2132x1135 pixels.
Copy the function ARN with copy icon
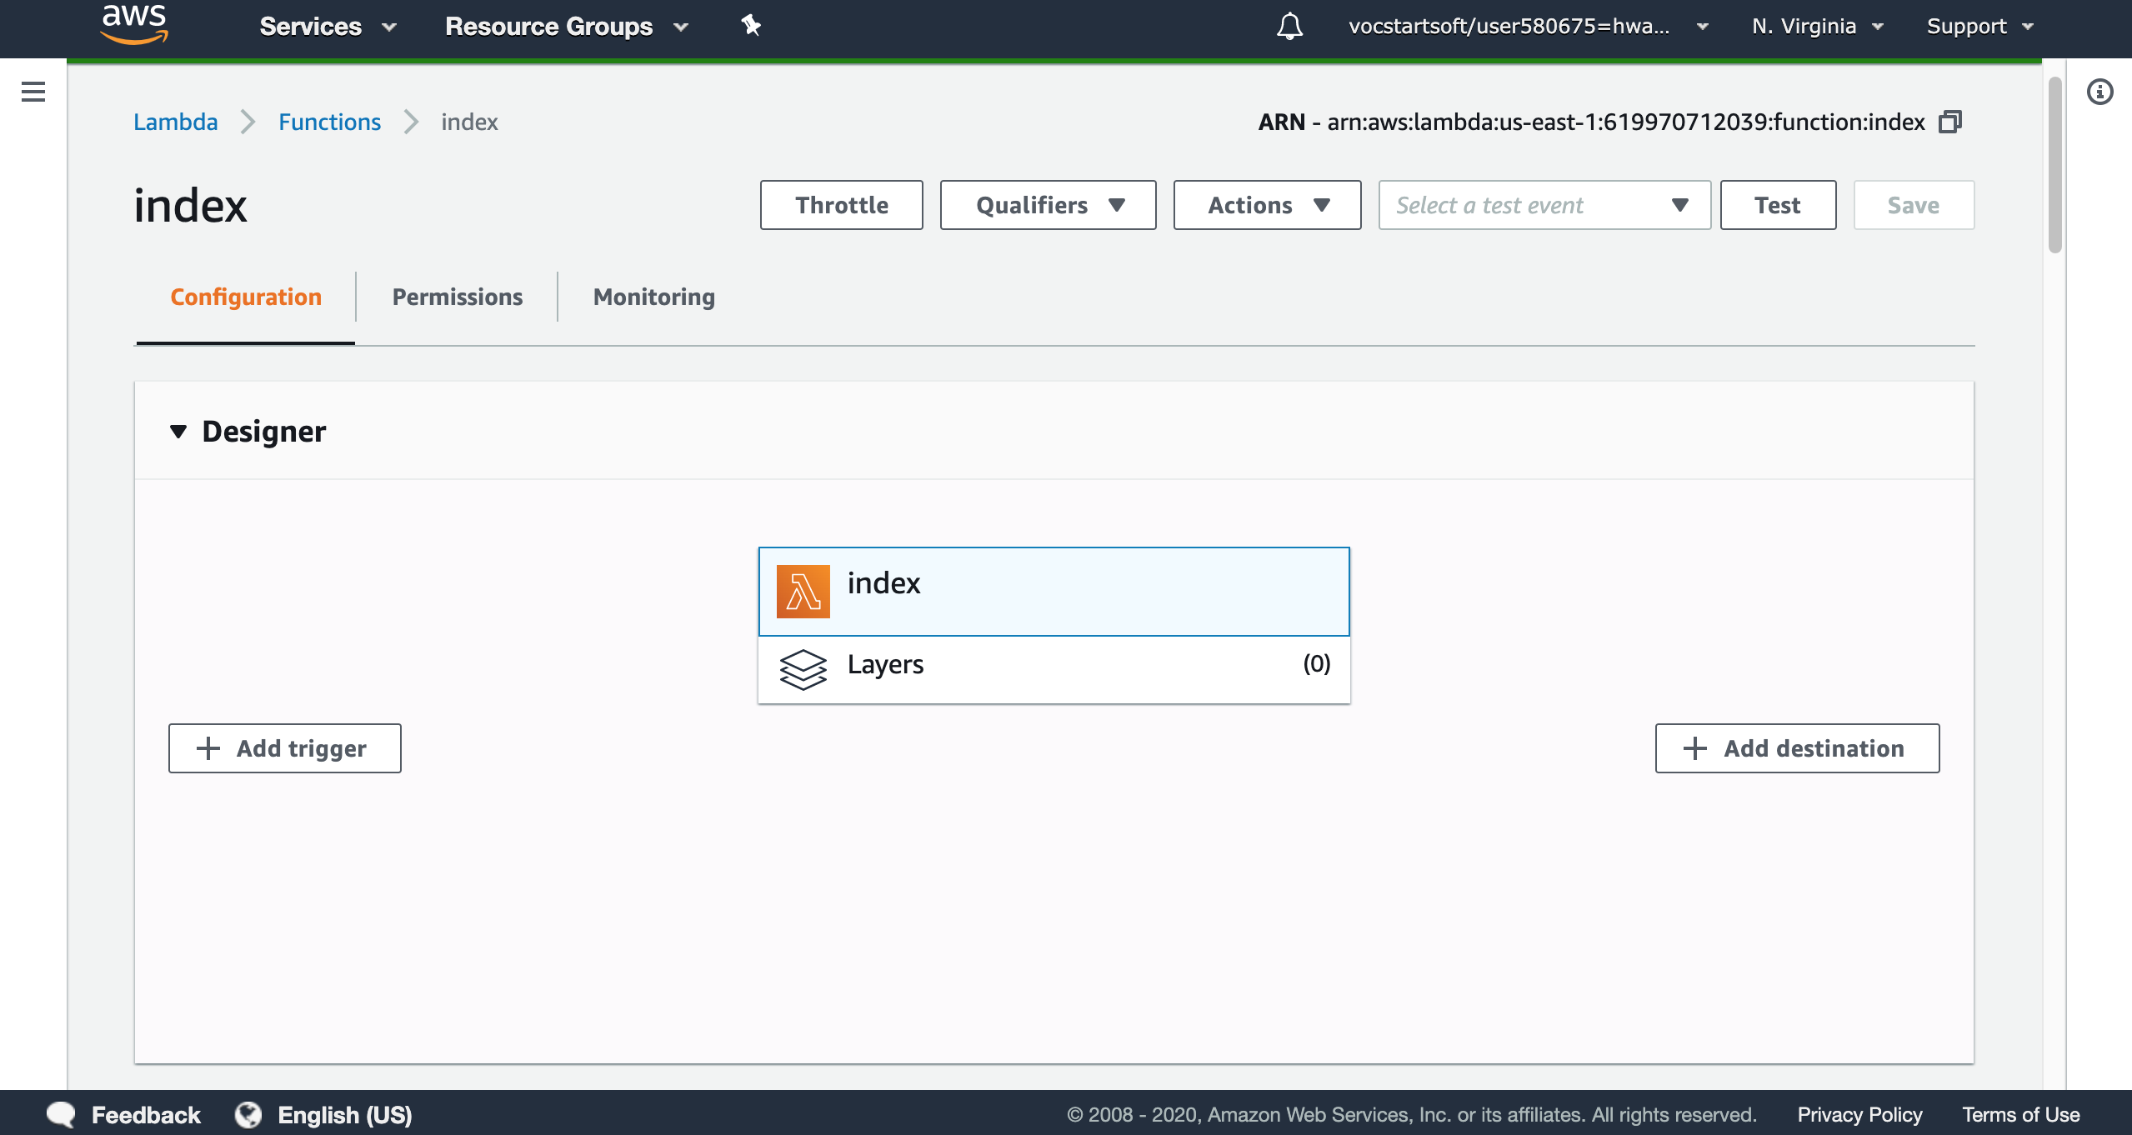point(1950,122)
